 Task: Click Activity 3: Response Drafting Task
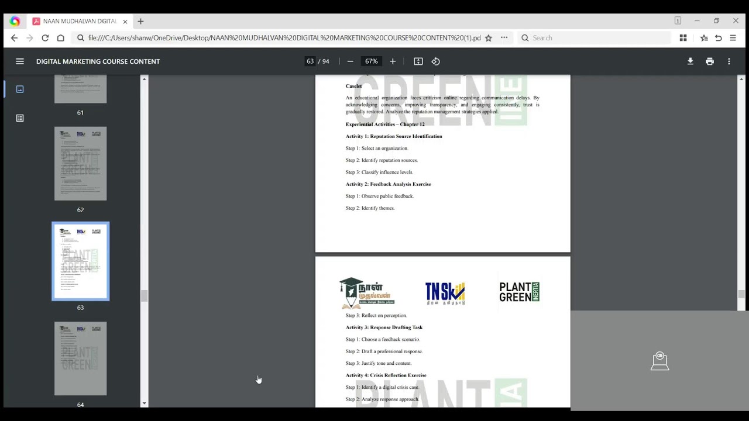(384, 327)
